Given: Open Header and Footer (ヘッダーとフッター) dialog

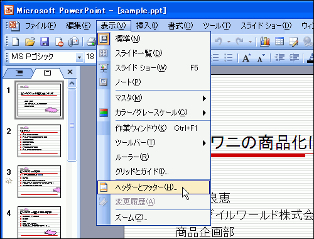Looking at the screenshot, I should (154, 187).
